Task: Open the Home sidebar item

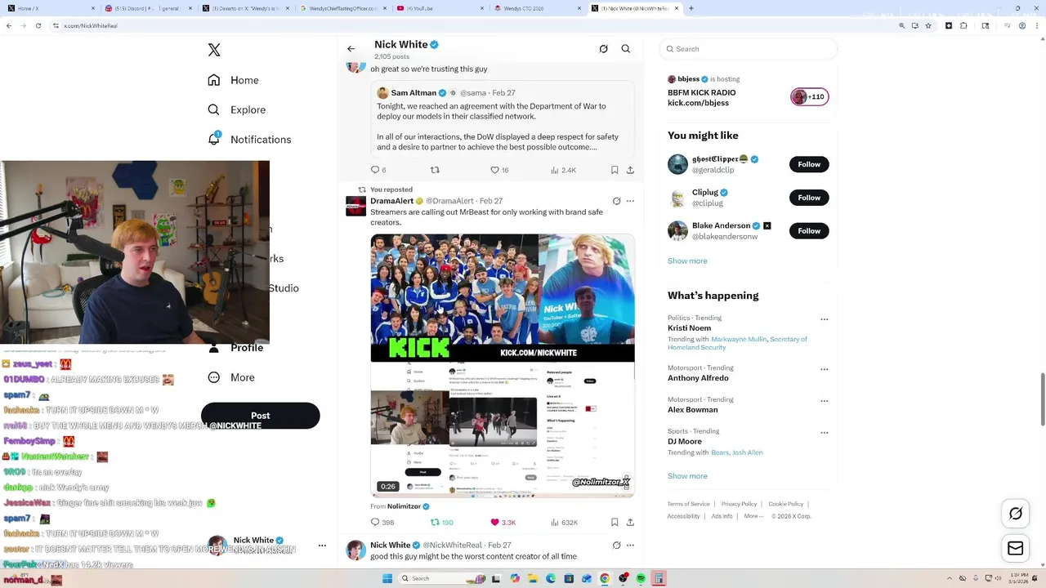Action: coord(233,80)
